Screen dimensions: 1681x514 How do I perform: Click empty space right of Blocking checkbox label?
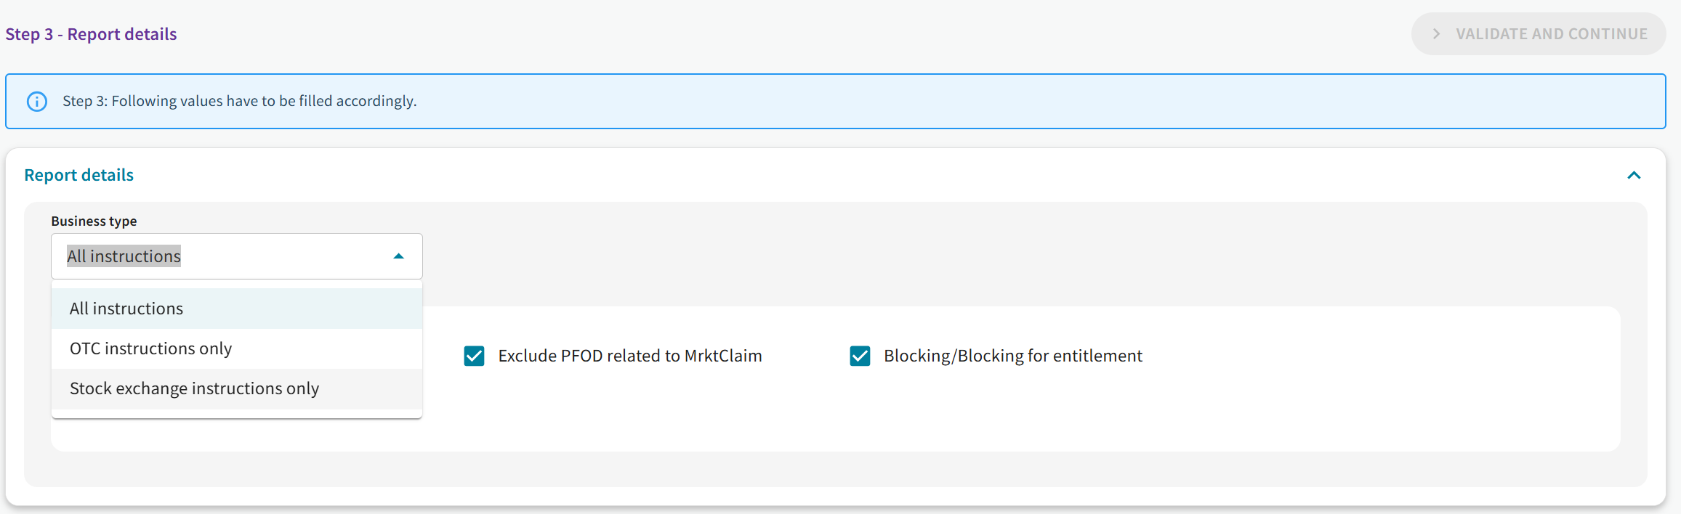(1381, 356)
